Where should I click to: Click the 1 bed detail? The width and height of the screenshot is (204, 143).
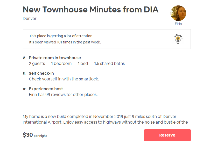tap(83, 64)
